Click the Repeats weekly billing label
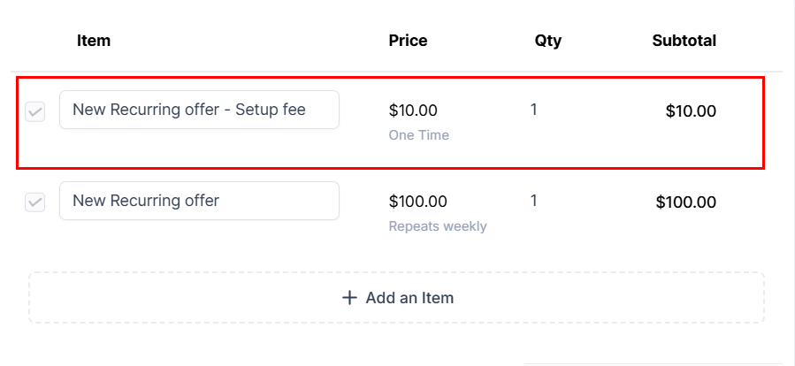795x366 pixels. coord(438,226)
